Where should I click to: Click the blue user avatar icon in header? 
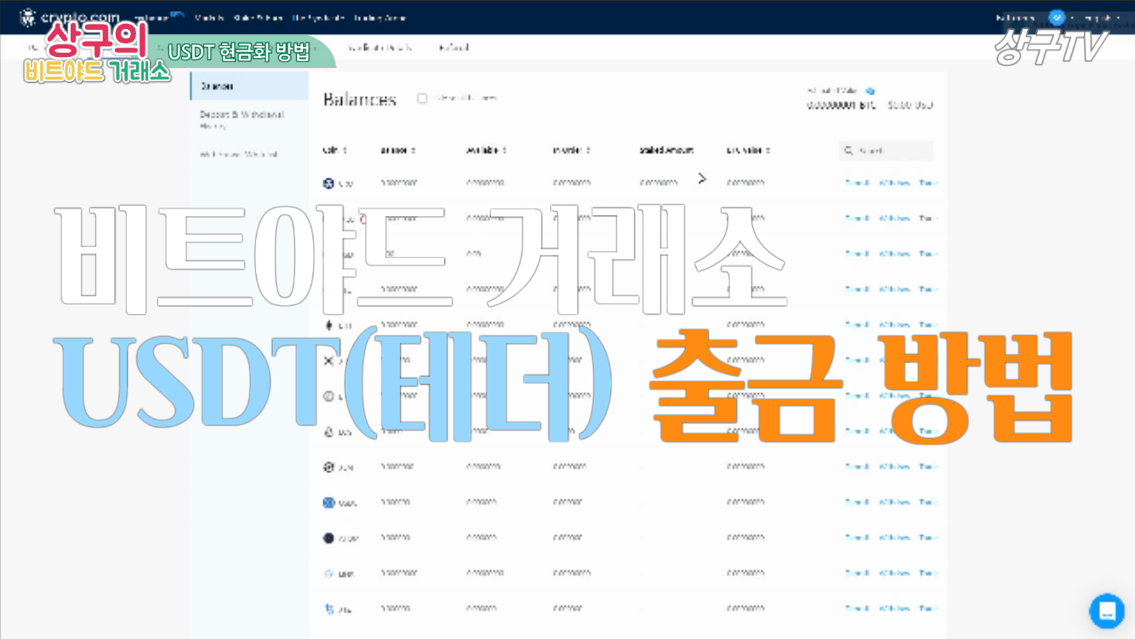click(1056, 17)
